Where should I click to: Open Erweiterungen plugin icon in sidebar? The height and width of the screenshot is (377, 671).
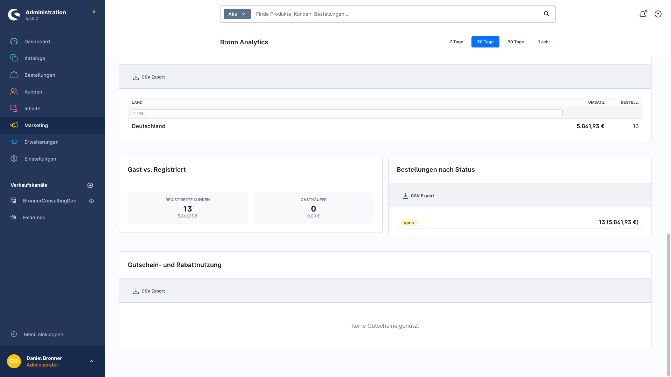pyautogui.click(x=14, y=142)
